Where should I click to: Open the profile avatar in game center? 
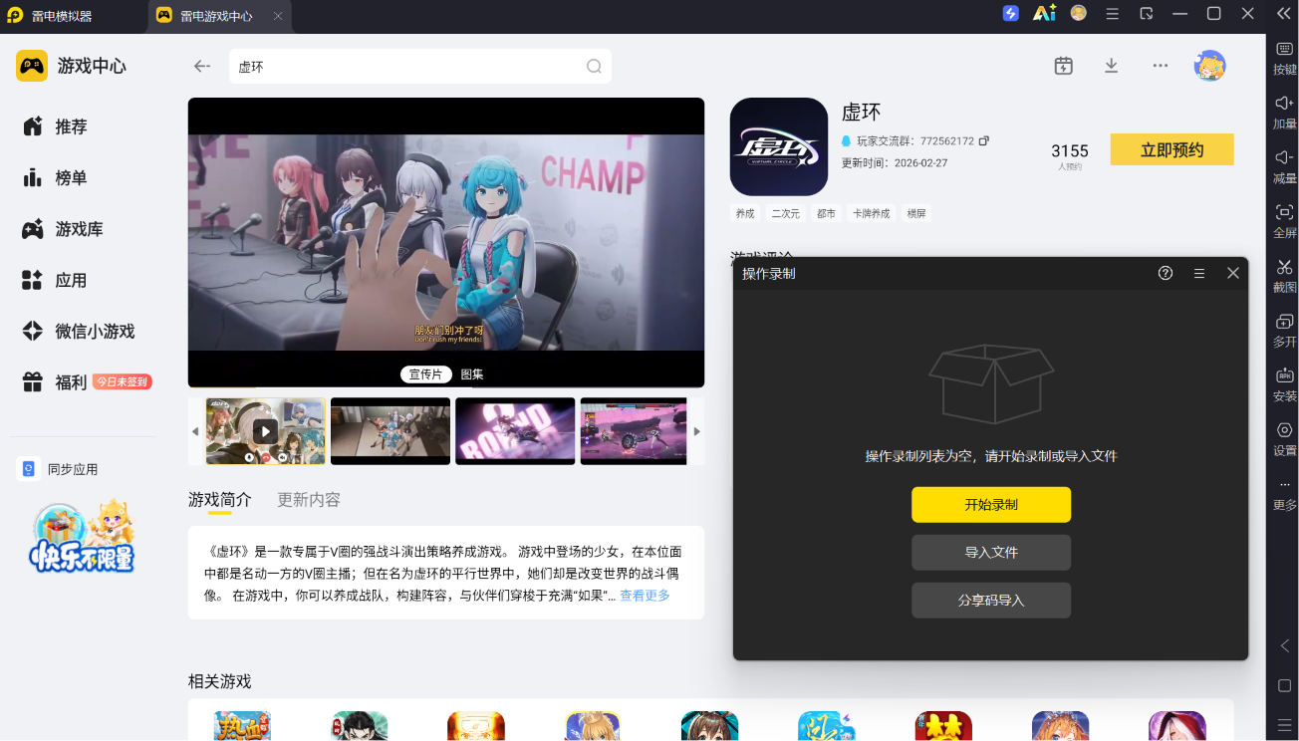(x=1210, y=66)
